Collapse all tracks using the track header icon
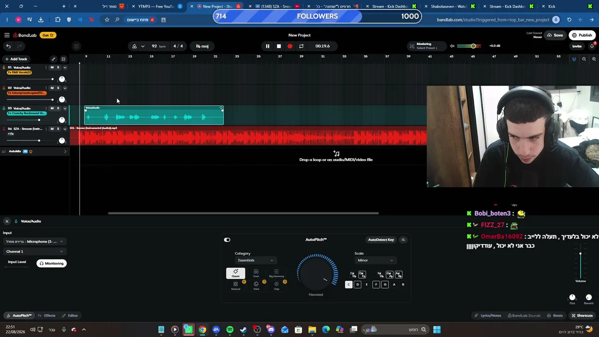Screen dimensions: 599x337 point(64,59)
